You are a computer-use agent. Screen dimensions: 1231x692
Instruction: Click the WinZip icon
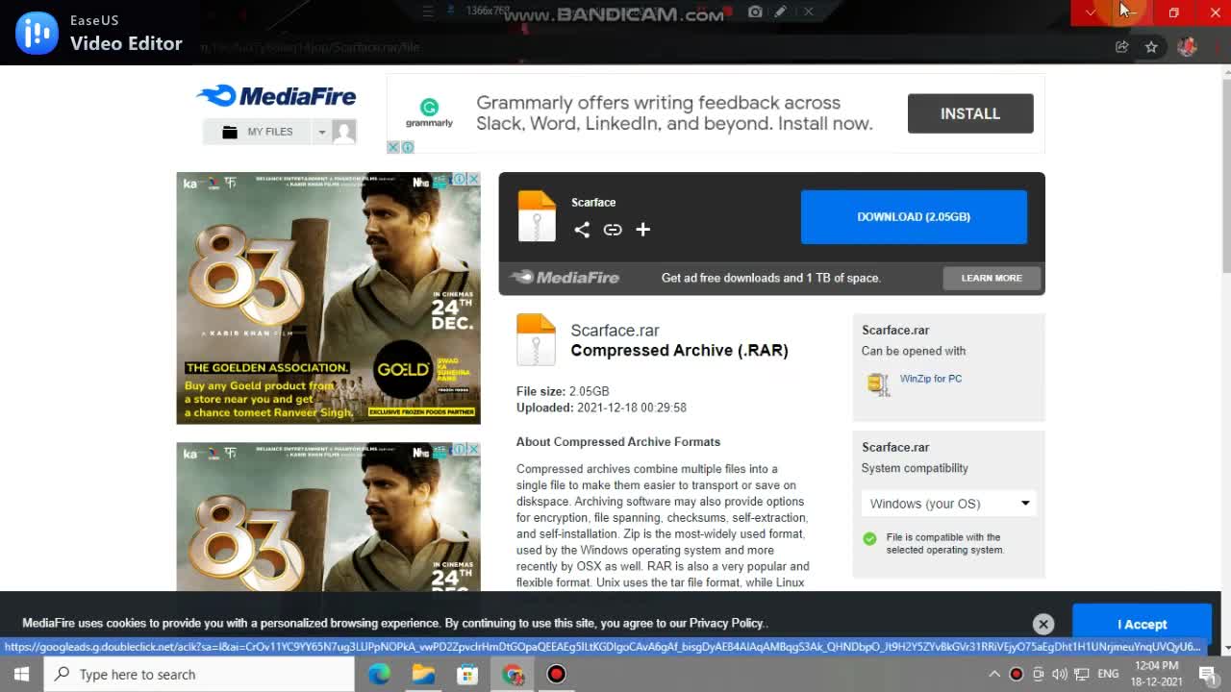(x=877, y=383)
